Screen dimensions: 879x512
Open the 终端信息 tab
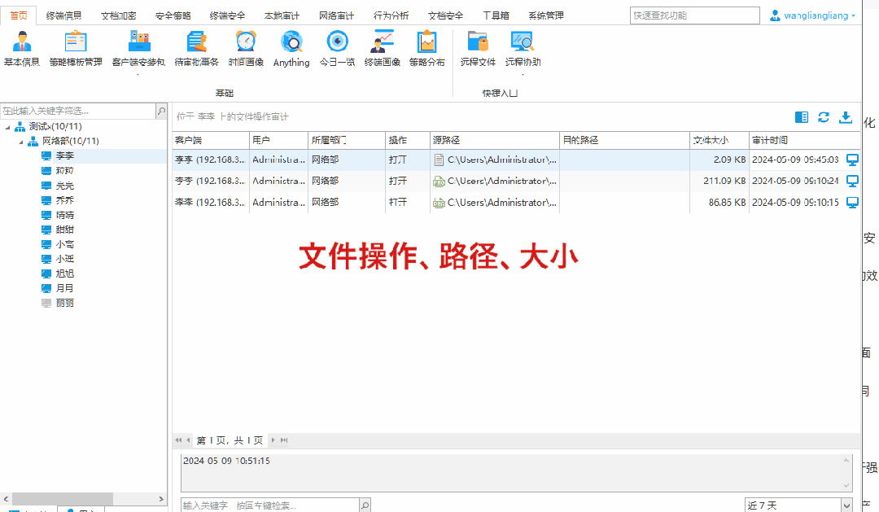63,15
